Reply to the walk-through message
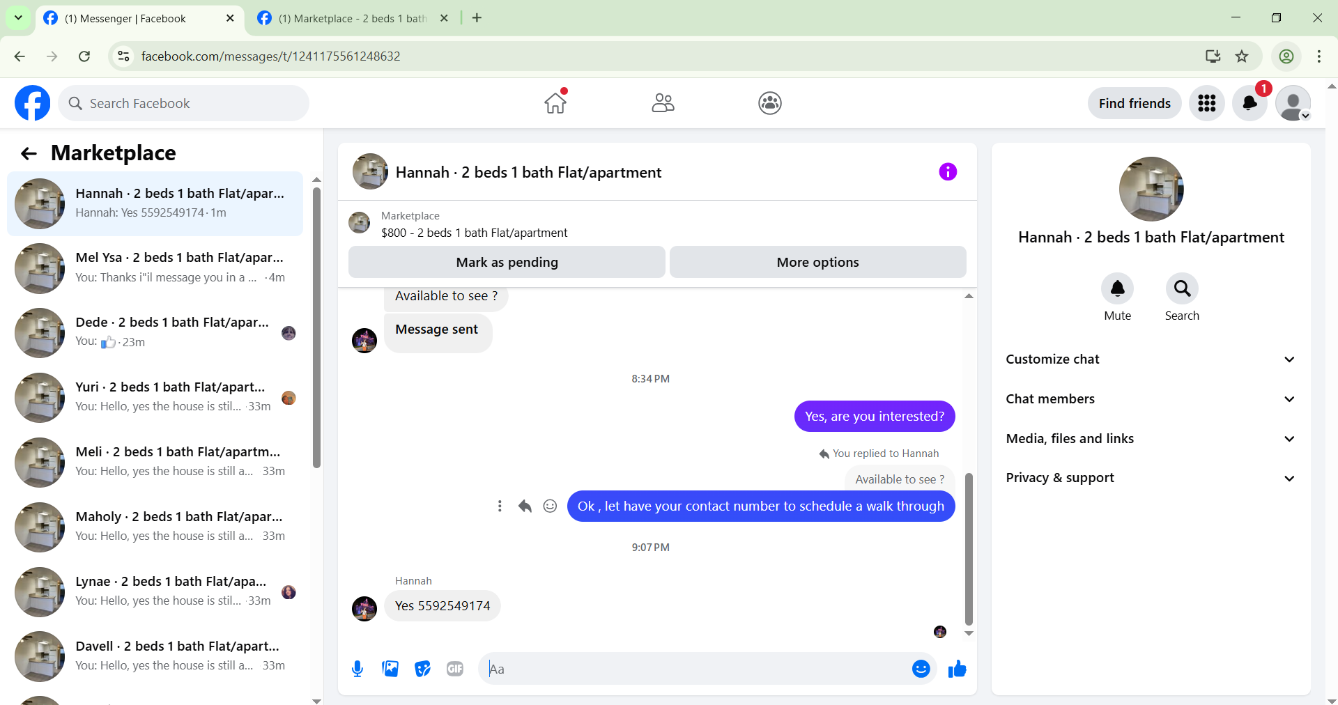The width and height of the screenshot is (1338, 705). click(x=525, y=506)
